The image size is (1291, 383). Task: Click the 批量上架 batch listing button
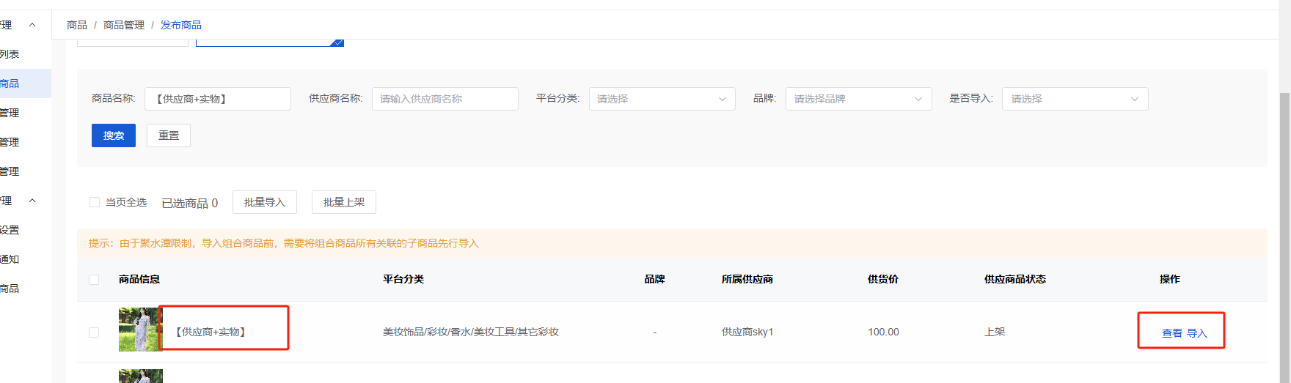point(344,202)
